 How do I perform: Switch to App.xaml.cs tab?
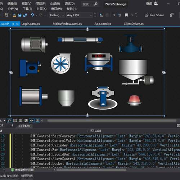103,24
